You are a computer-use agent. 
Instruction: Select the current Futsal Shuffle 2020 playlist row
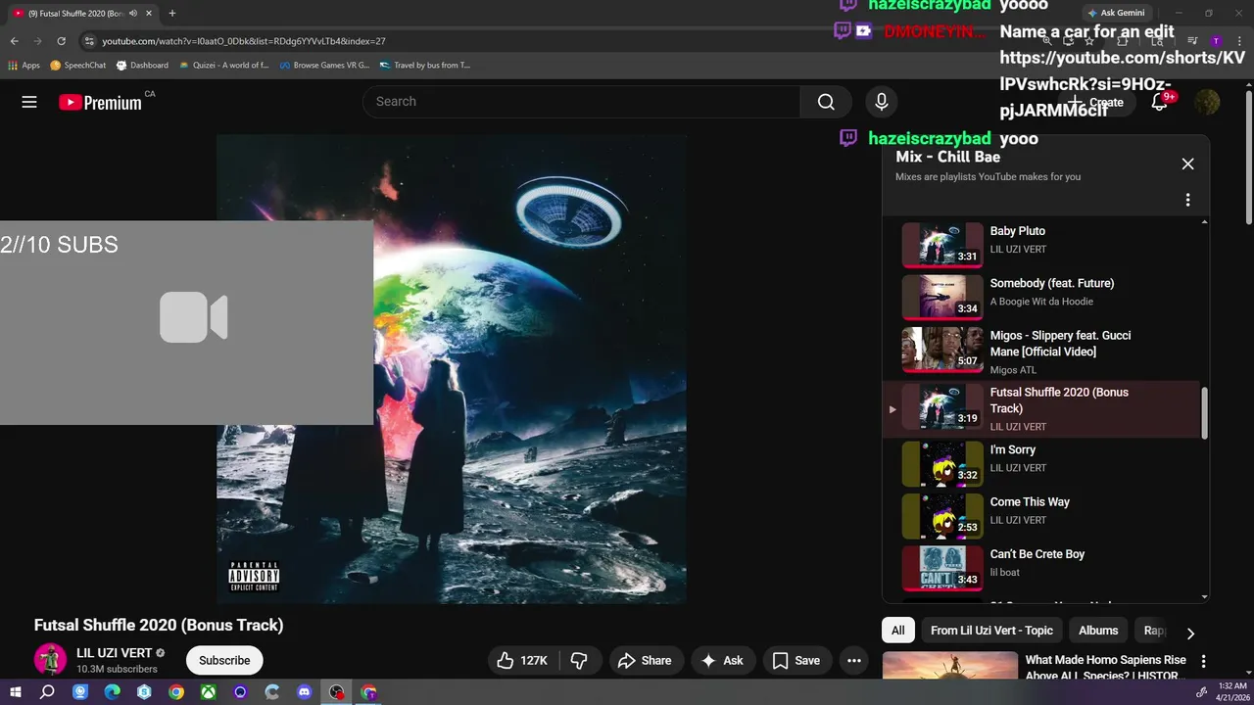[1041, 409]
